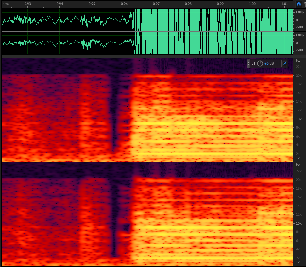Click the Hz label above the frequency ruler
Screen dimensions: 306x267
297,60
